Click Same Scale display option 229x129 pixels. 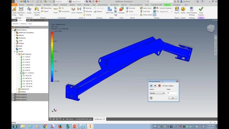[x=146, y=8]
